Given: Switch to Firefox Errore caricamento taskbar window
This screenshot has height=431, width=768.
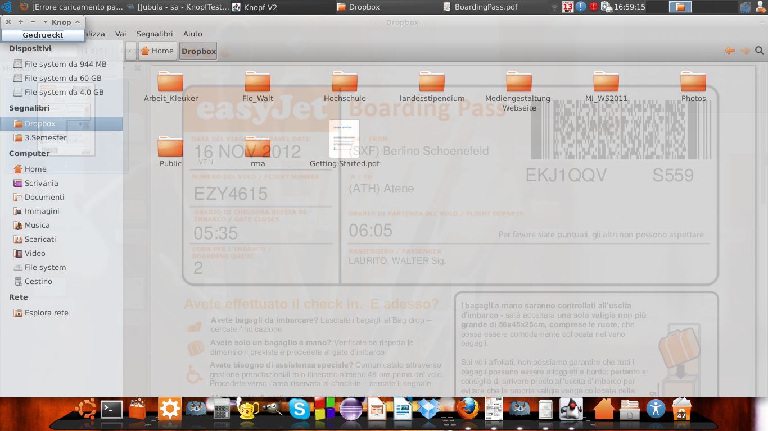Looking at the screenshot, I should 71,7.
